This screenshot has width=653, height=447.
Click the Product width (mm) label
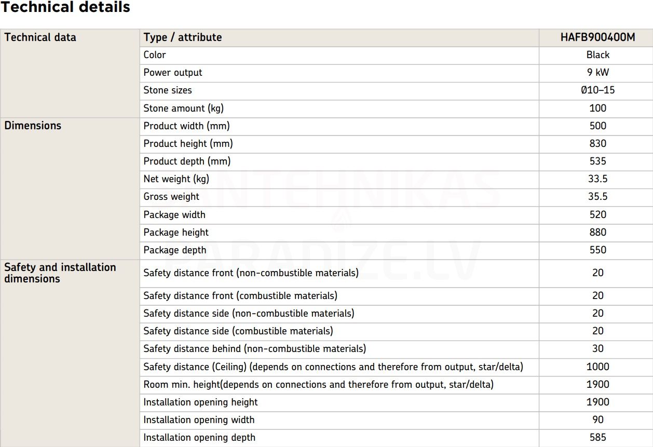[186, 126]
